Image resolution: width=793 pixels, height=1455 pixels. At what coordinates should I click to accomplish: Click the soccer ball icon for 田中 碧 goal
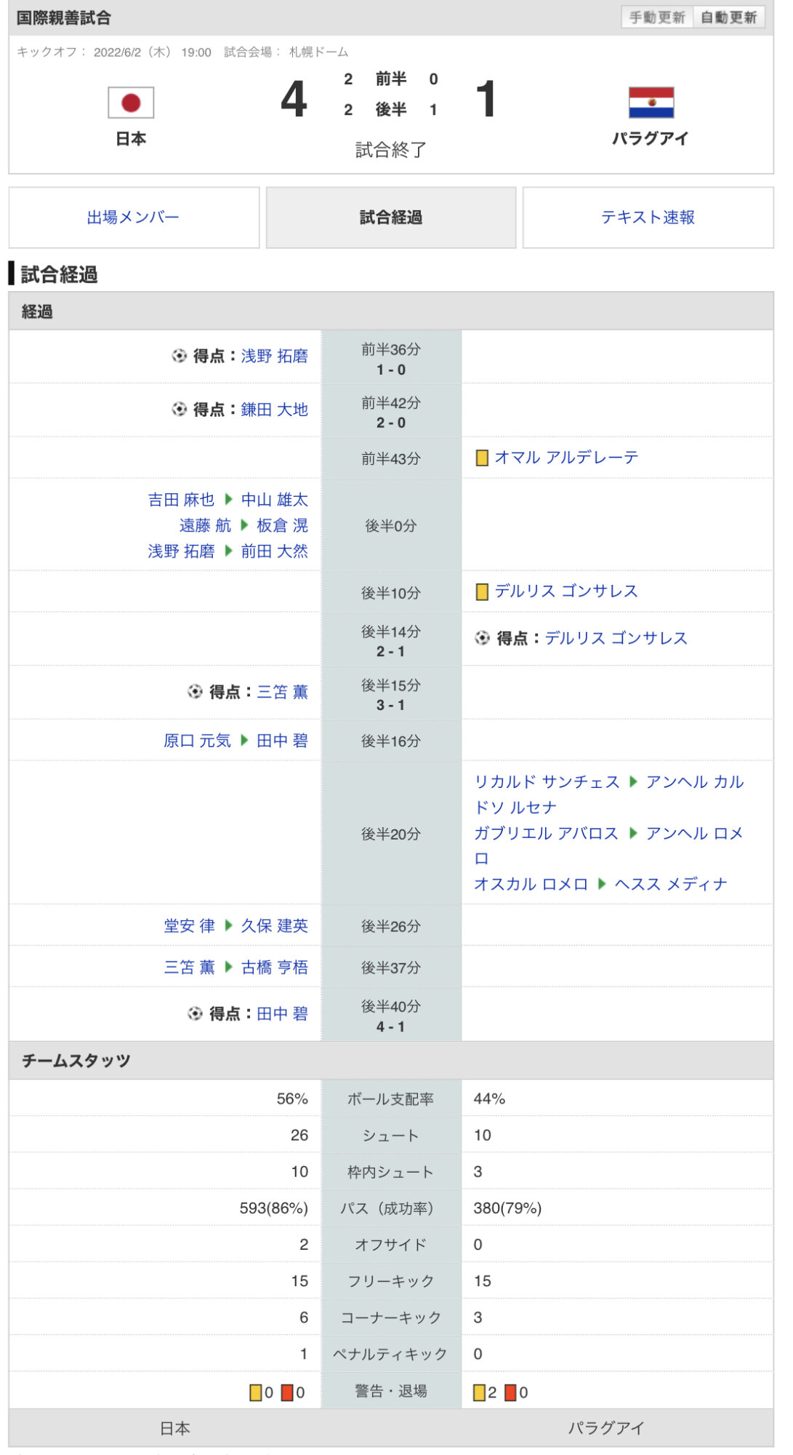click(195, 1013)
